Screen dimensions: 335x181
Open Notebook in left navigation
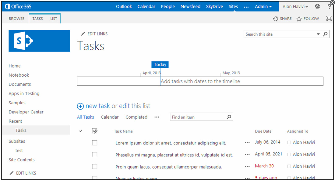click(19, 75)
